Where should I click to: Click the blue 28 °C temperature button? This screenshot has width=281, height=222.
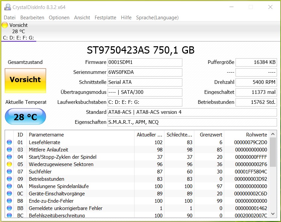[26, 117]
